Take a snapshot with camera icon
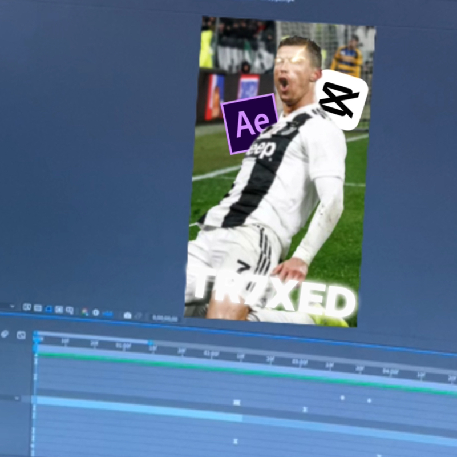457x457 pixels. pyautogui.click(x=127, y=315)
